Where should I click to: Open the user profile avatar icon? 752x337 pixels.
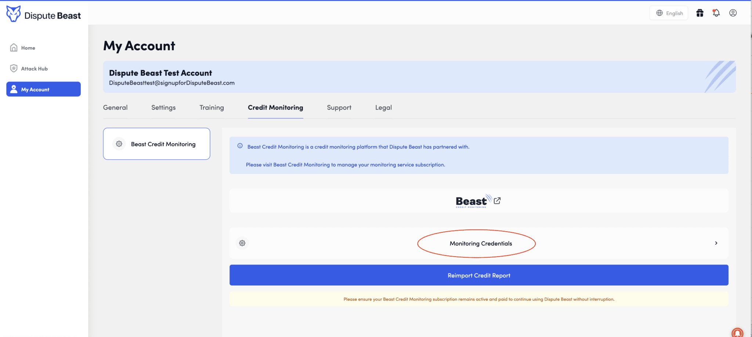click(x=733, y=12)
